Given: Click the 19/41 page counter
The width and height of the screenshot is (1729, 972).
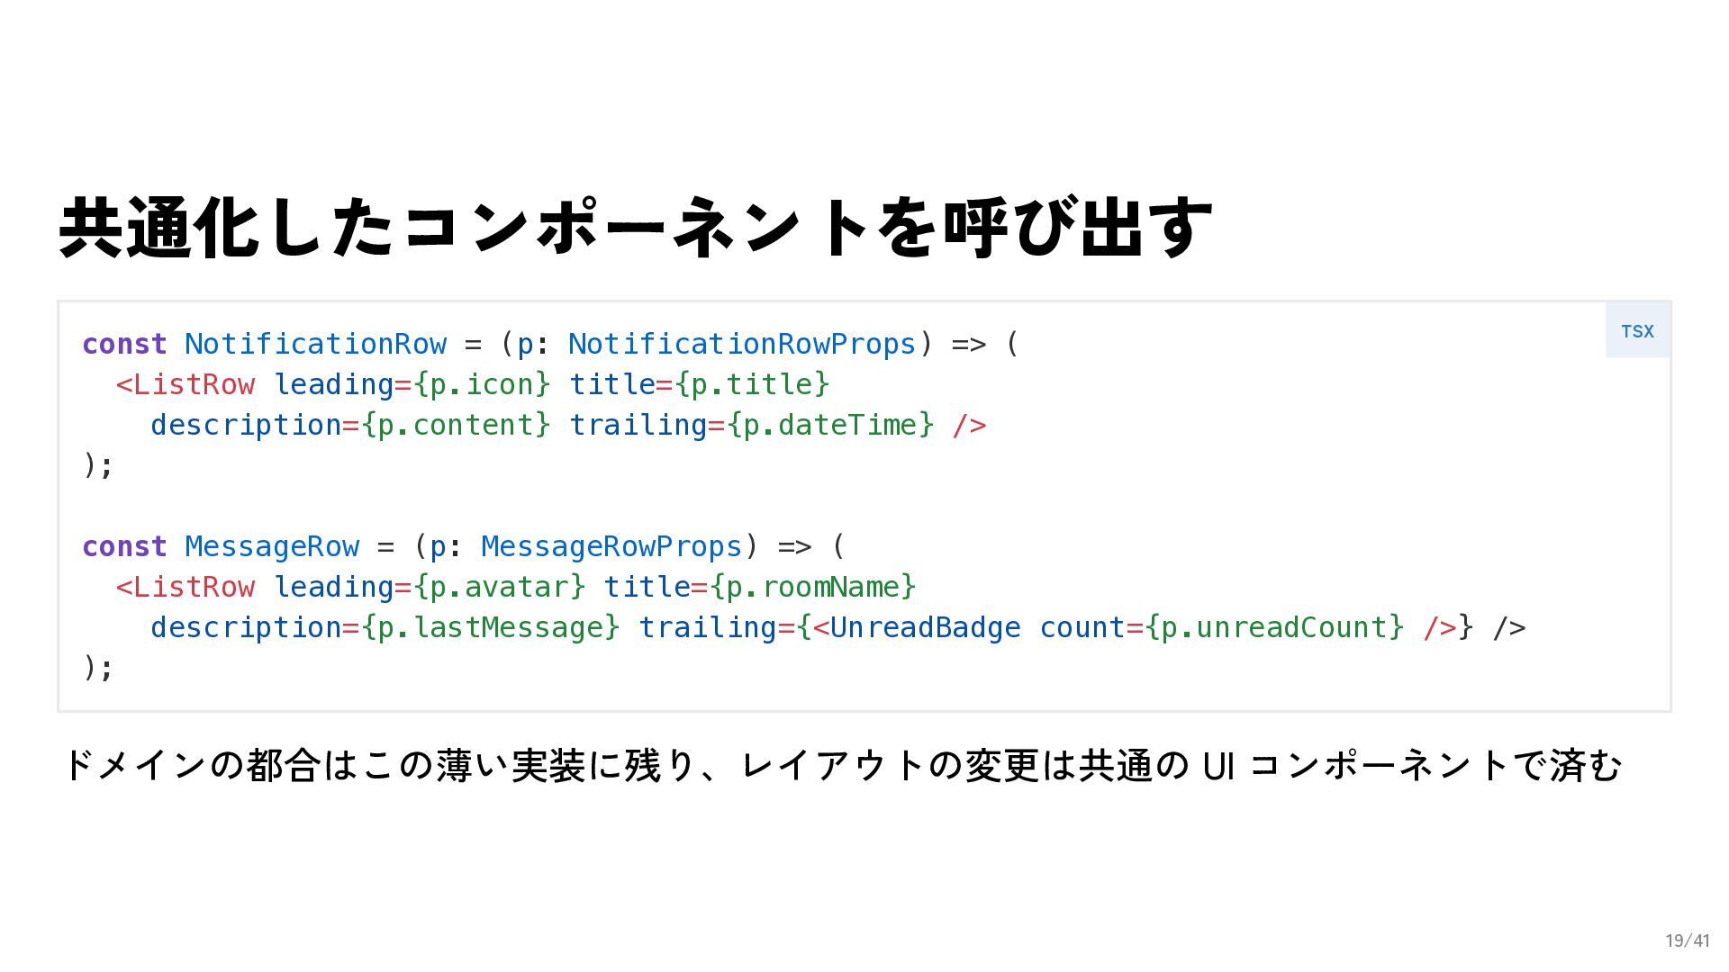Looking at the screenshot, I should pos(1687,940).
